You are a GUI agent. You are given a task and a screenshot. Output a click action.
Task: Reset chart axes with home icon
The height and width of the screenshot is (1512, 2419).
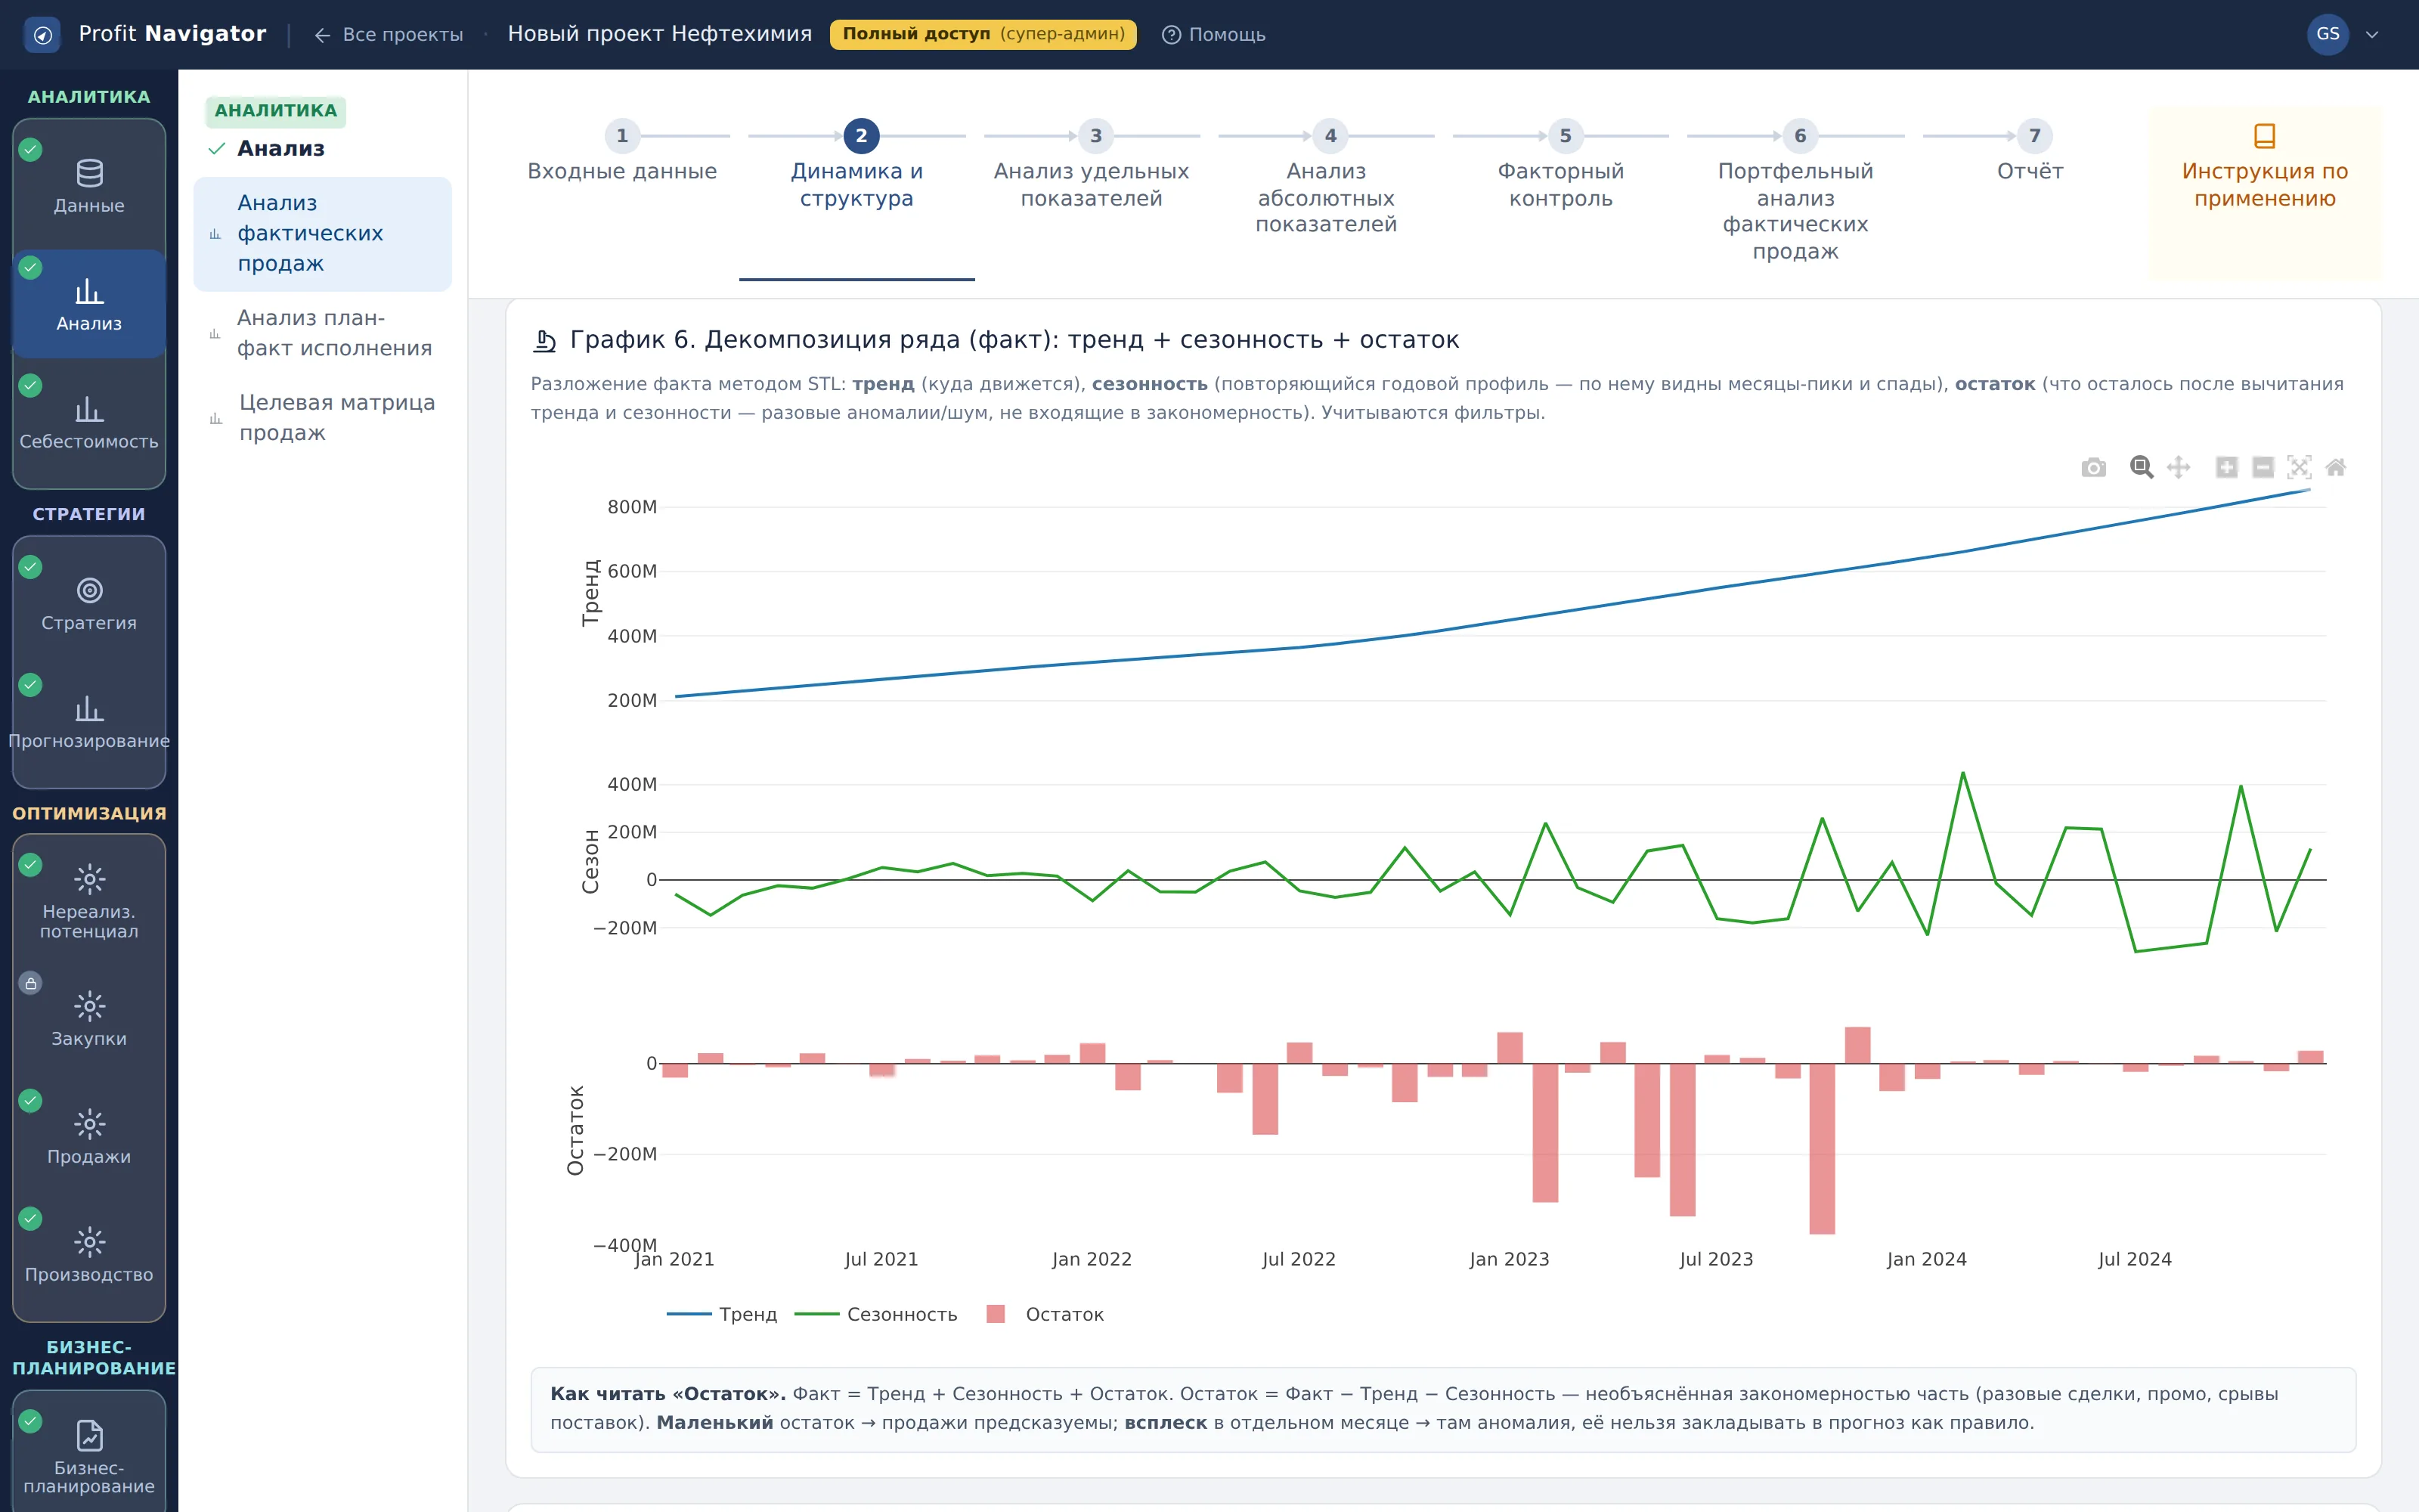click(2336, 467)
